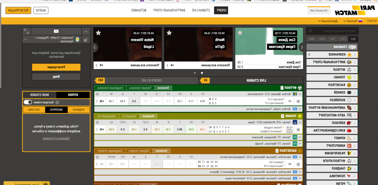Open the ГЛАВНАЯ home item in sports sidebar
The height and width of the screenshot is (185, 378).
(x=332, y=47)
